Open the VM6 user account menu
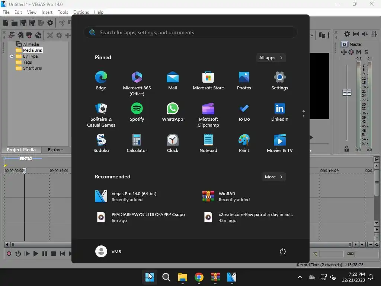Image resolution: width=381 pixels, height=286 pixels. [x=108, y=251]
